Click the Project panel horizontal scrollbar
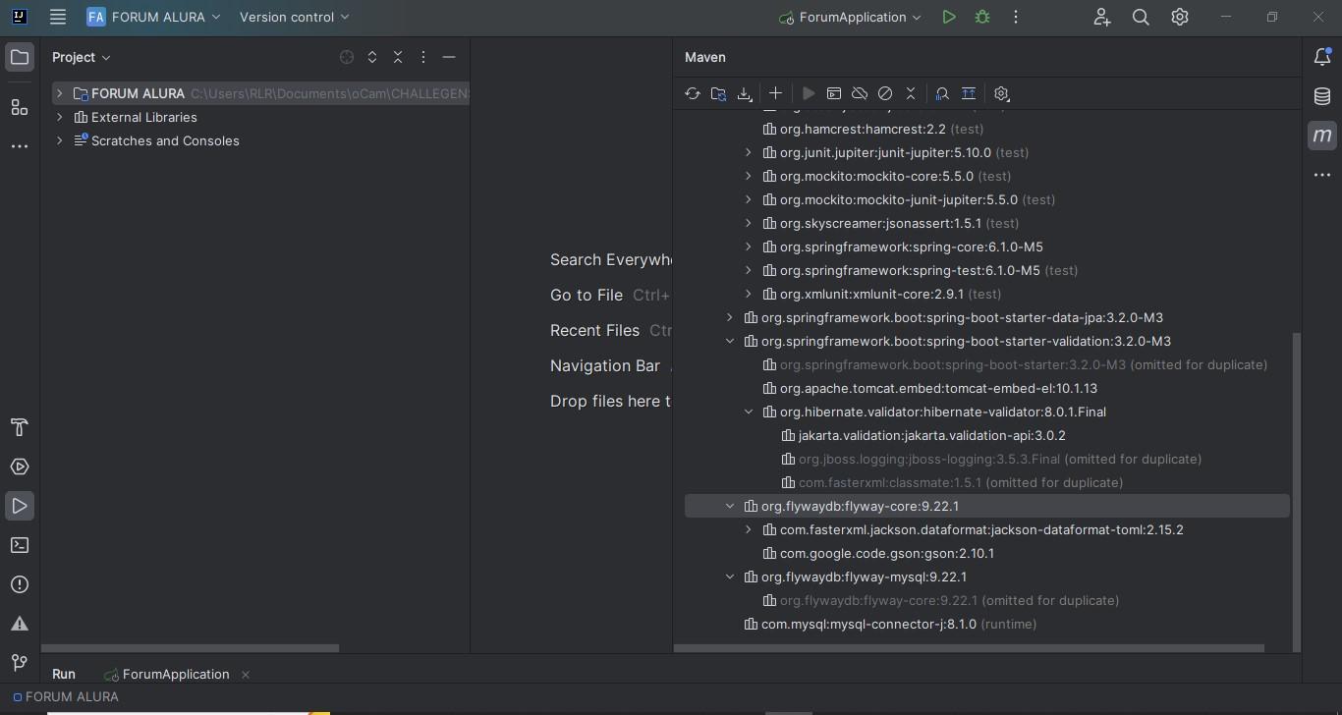Image resolution: width=1342 pixels, height=715 pixels. click(191, 647)
